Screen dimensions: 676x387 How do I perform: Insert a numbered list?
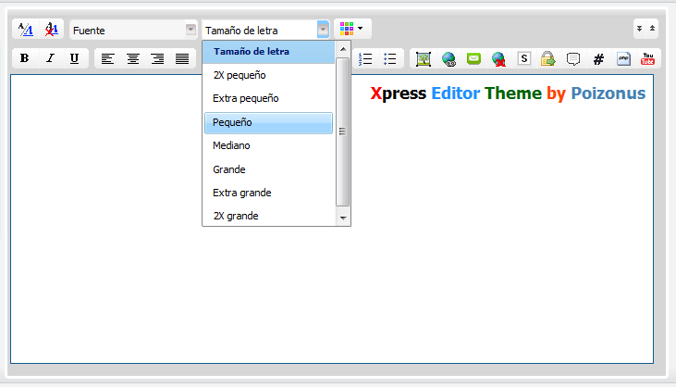[x=365, y=58]
